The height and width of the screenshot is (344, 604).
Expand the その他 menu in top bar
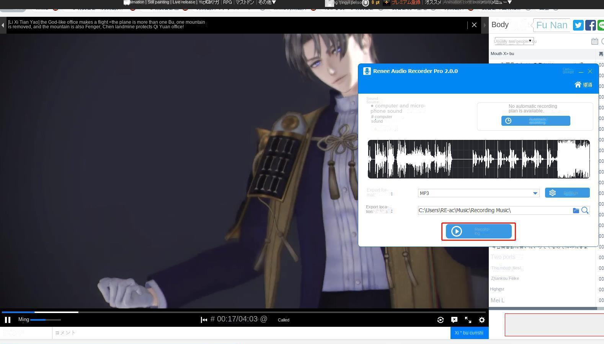(x=267, y=2)
